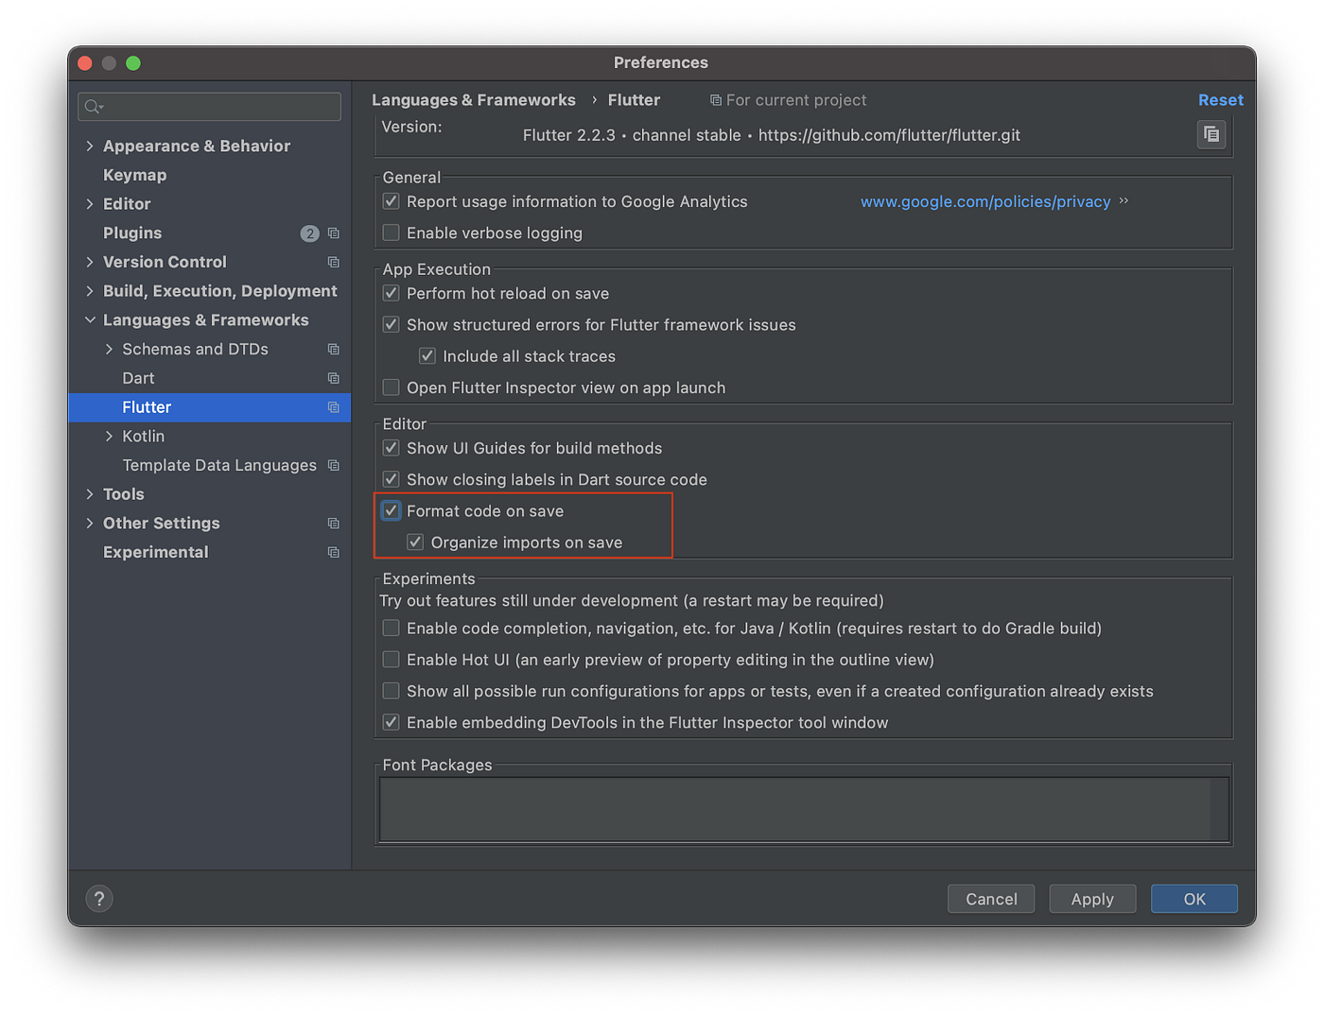Enable verbose logging checkbox
The height and width of the screenshot is (1016, 1324).
point(391,232)
